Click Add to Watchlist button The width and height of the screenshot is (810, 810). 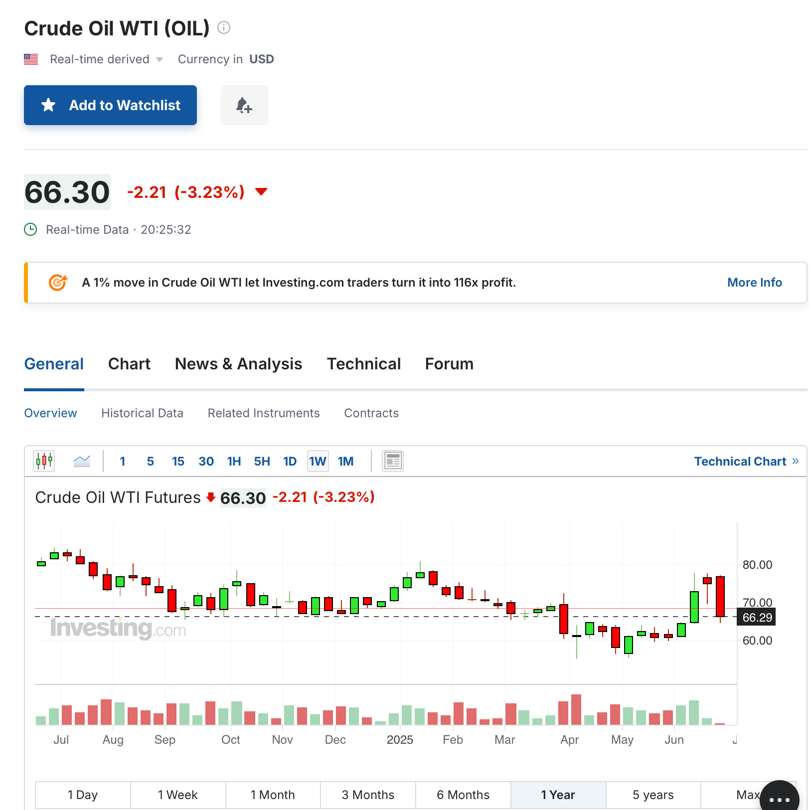110,105
